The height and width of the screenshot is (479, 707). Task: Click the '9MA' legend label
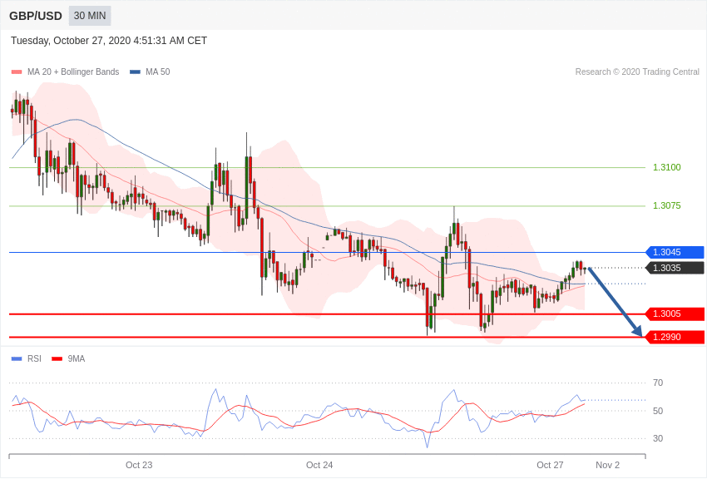click(x=77, y=358)
